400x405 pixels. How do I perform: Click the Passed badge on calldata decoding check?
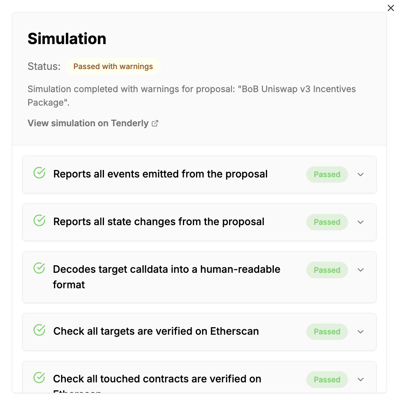click(x=327, y=270)
